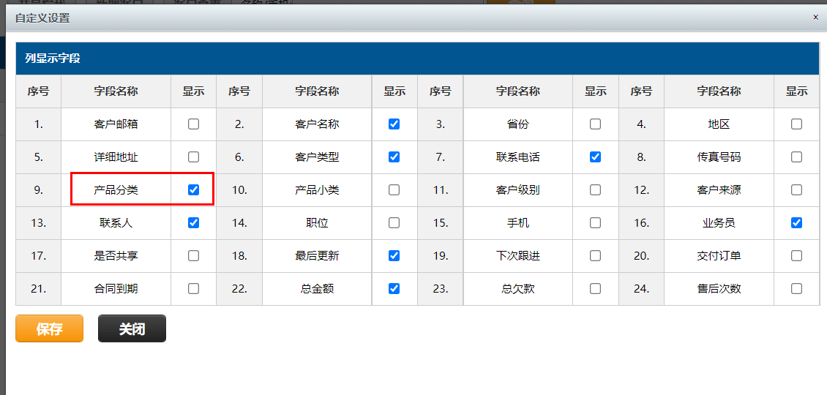This screenshot has height=395, width=827.
Task: Enable the 客户邮箱 display checkbox
Action: (193, 124)
